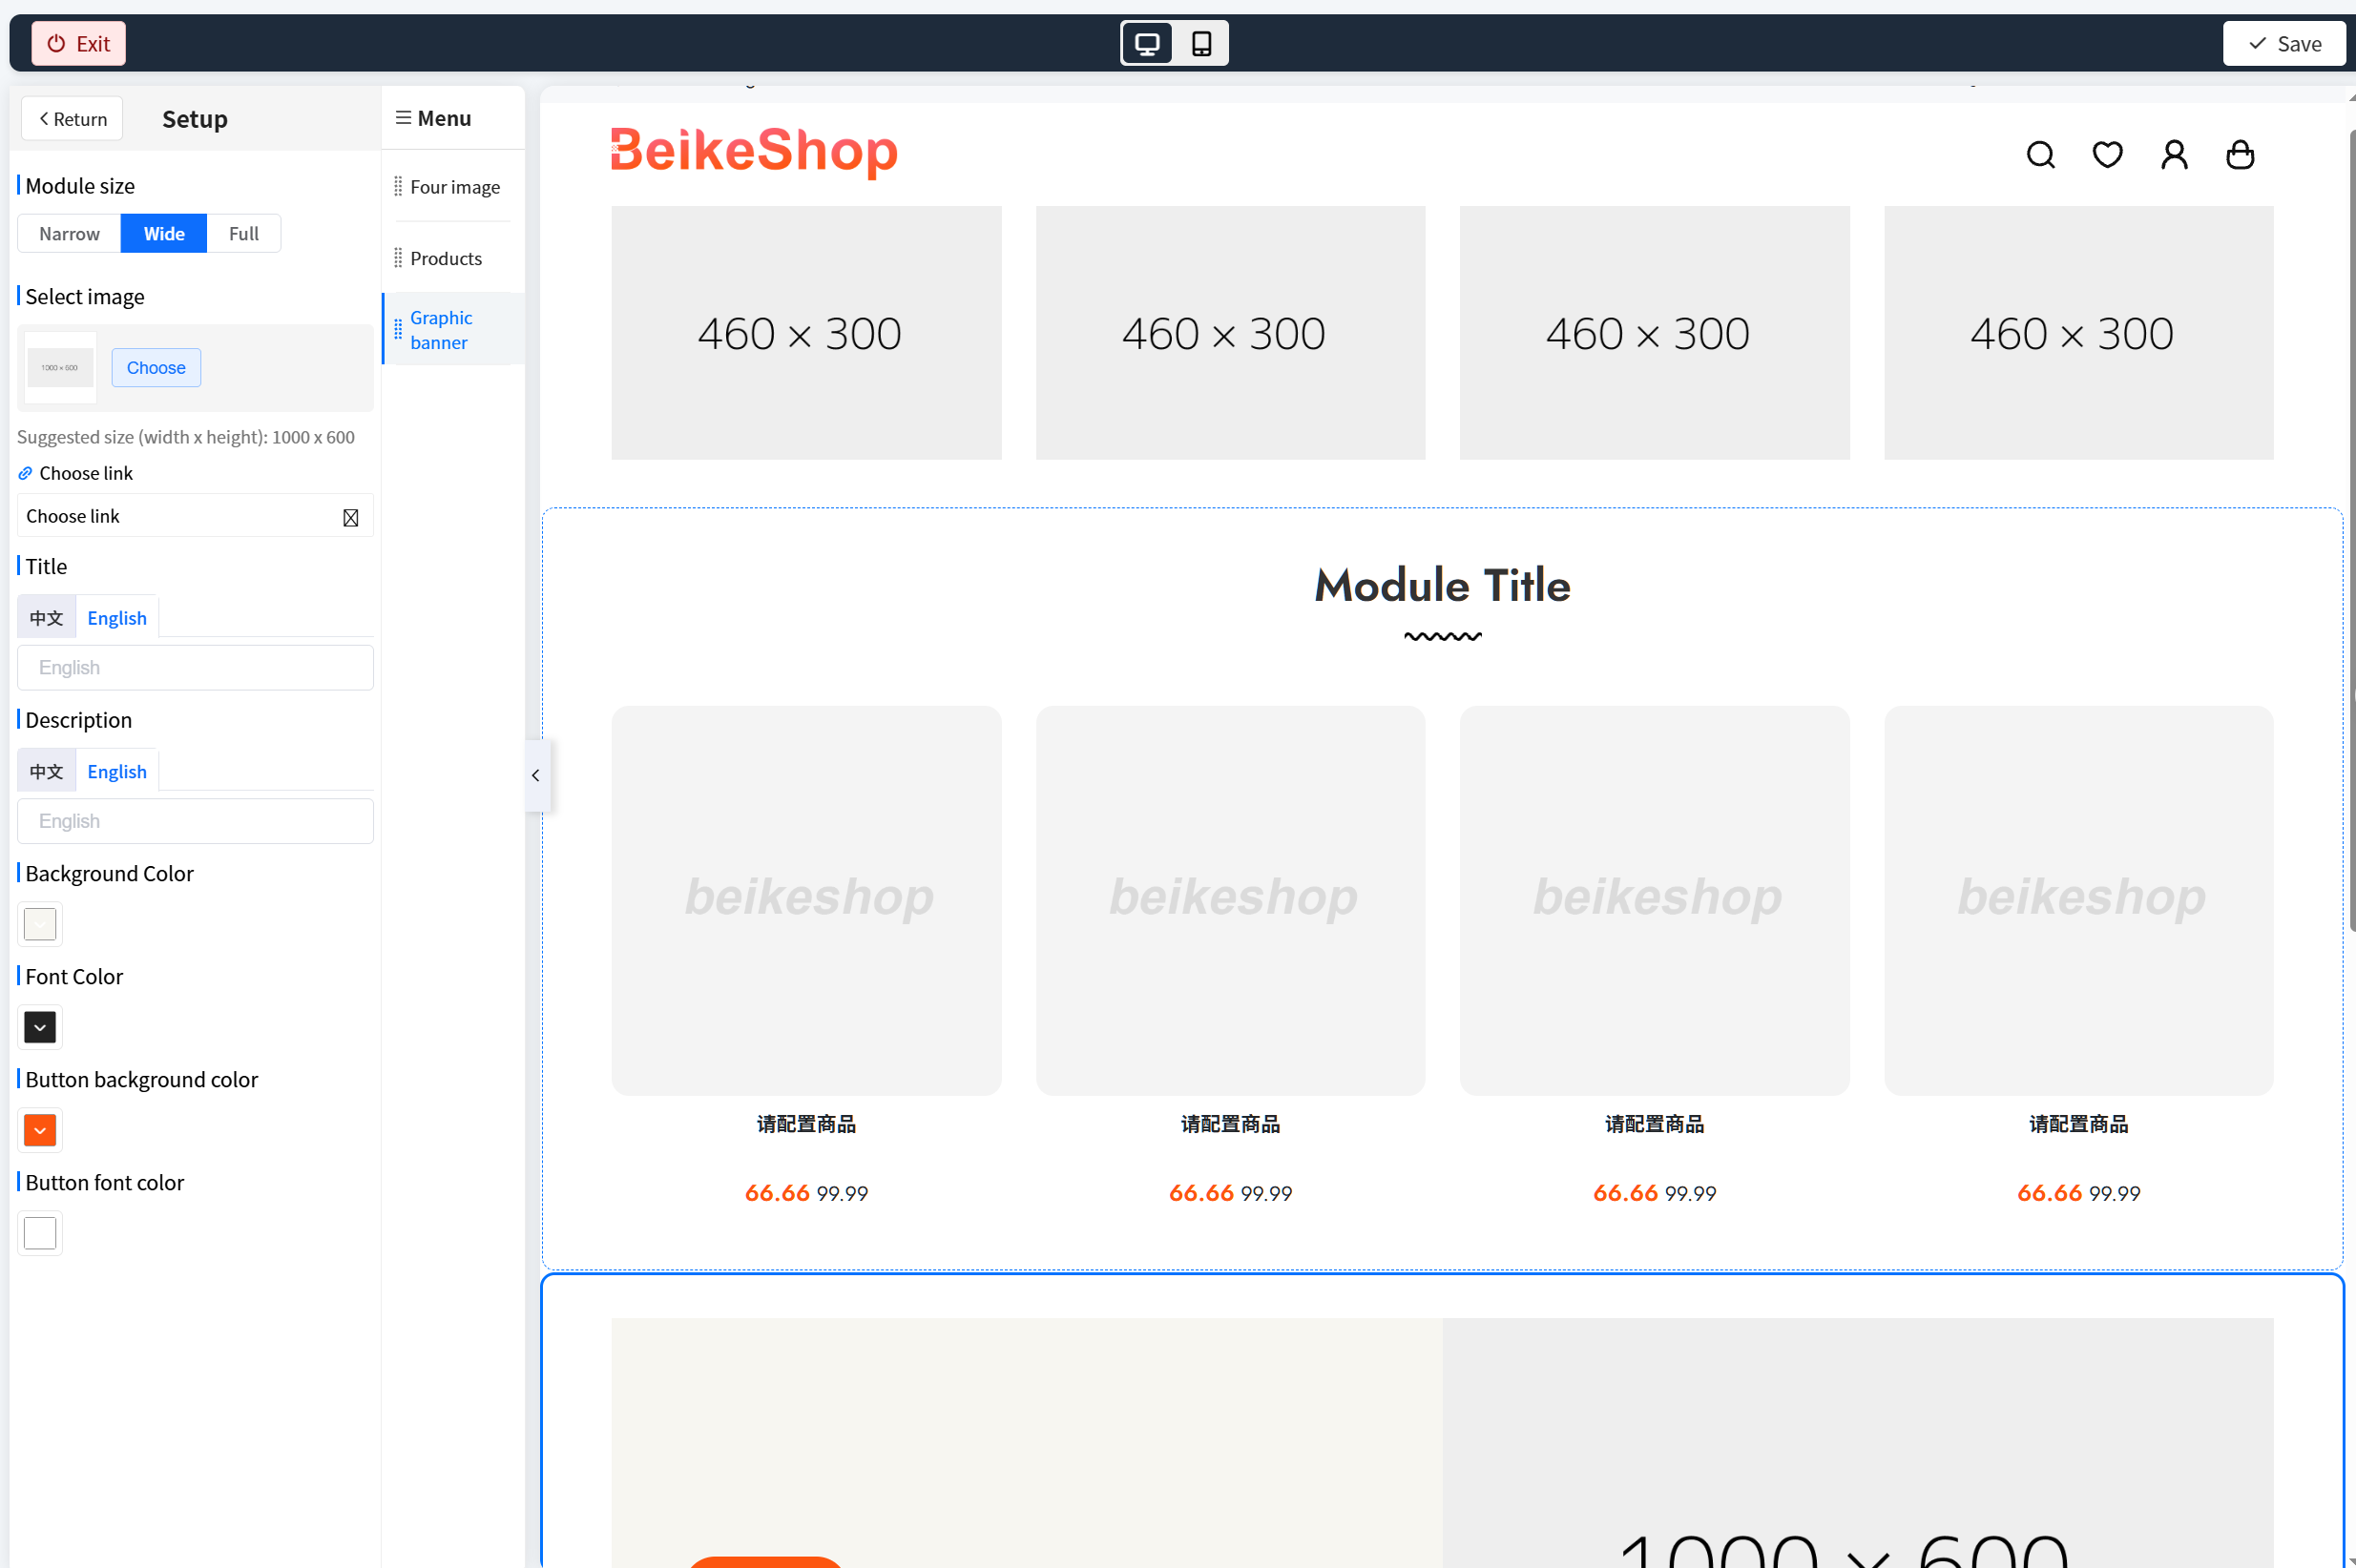The image size is (2356, 1568).
Task: Click the Choose link input field
Action: click(x=195, y=516)
